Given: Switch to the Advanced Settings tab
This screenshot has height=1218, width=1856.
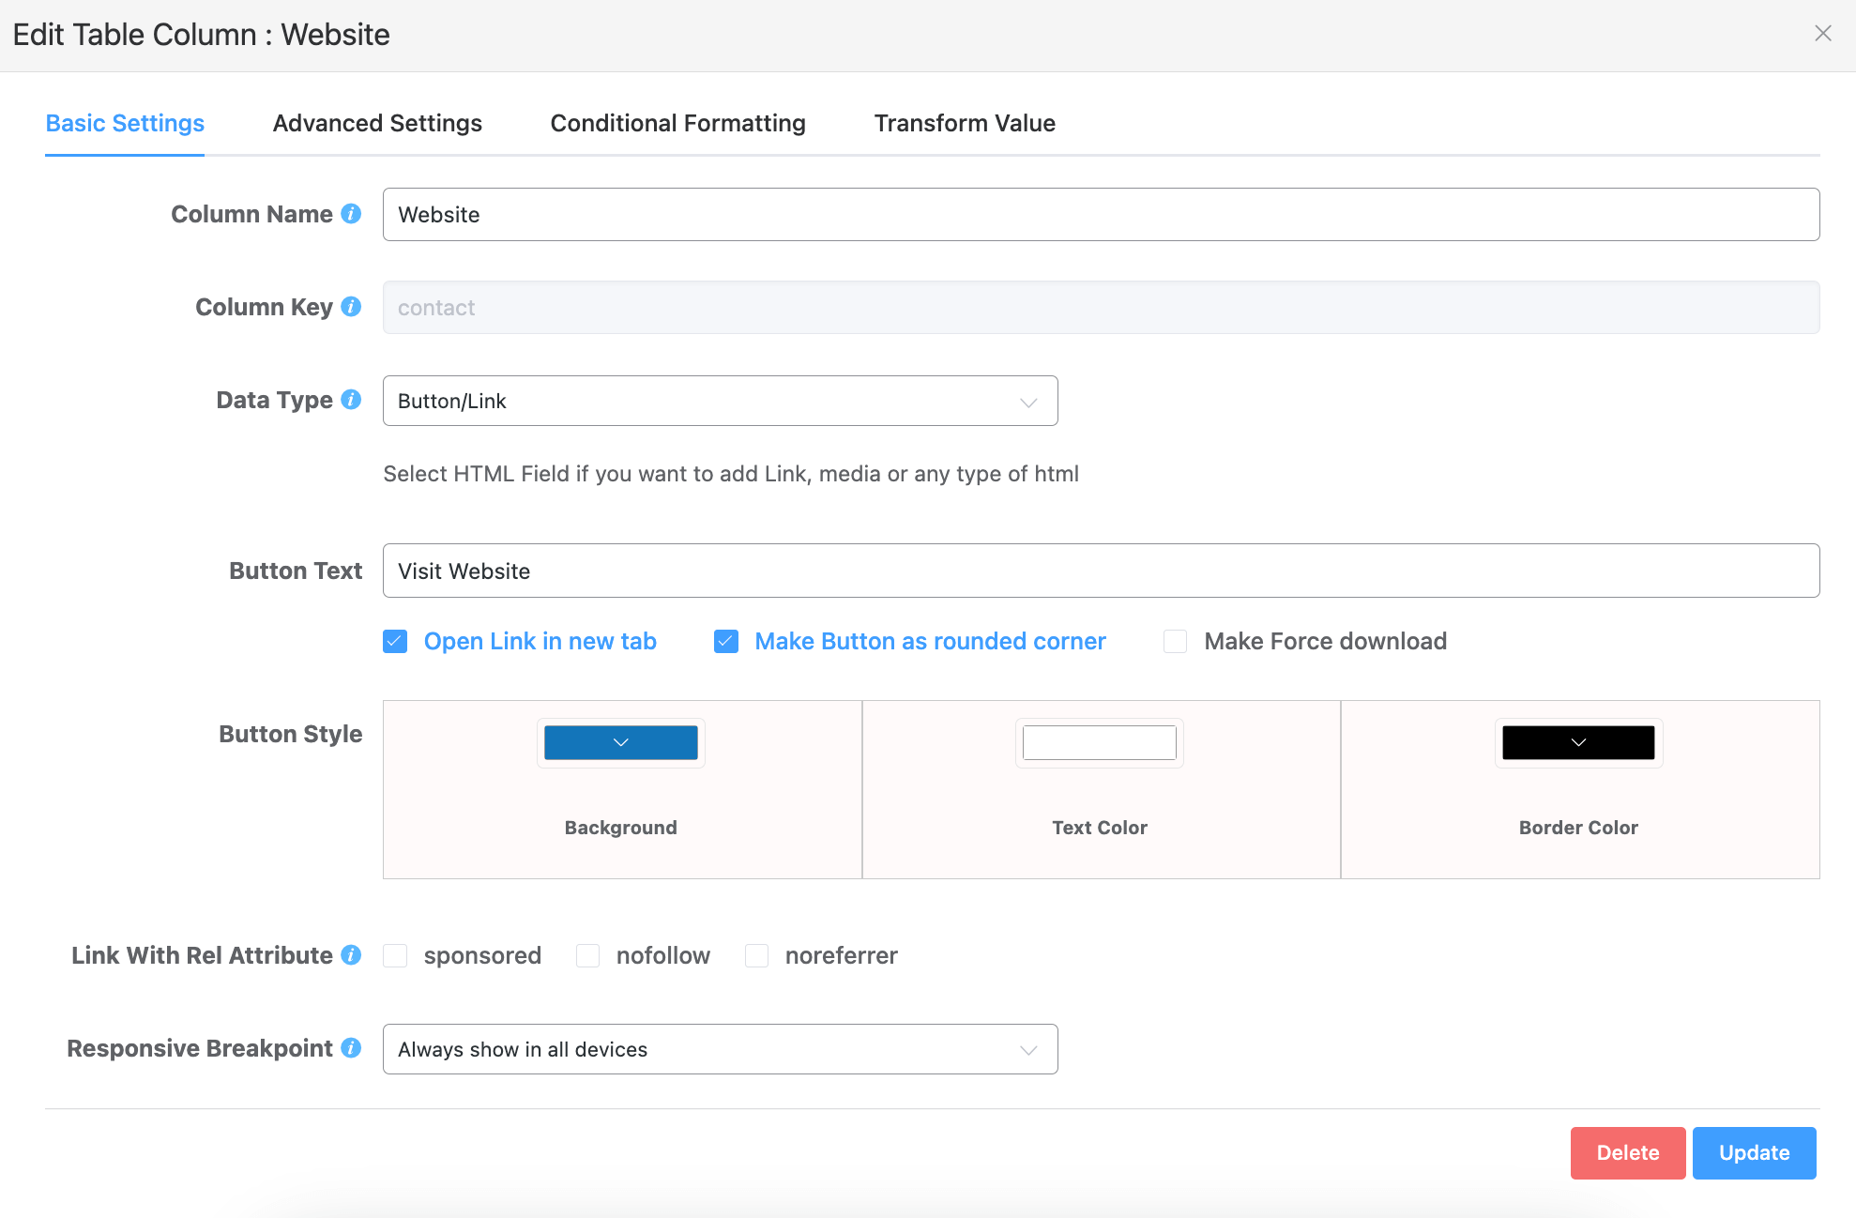Looking at the screenshot, I should tap(377, 123).
